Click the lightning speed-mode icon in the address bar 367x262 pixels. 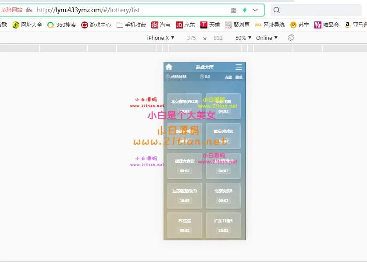click(245, 10)
